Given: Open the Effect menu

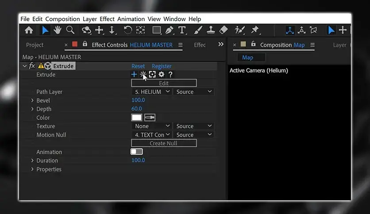Looking at the screenshot, I should pyautogui.click(x=107, y=19).
